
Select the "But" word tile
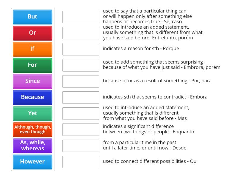pyautogui.click(x=32, y=17)
